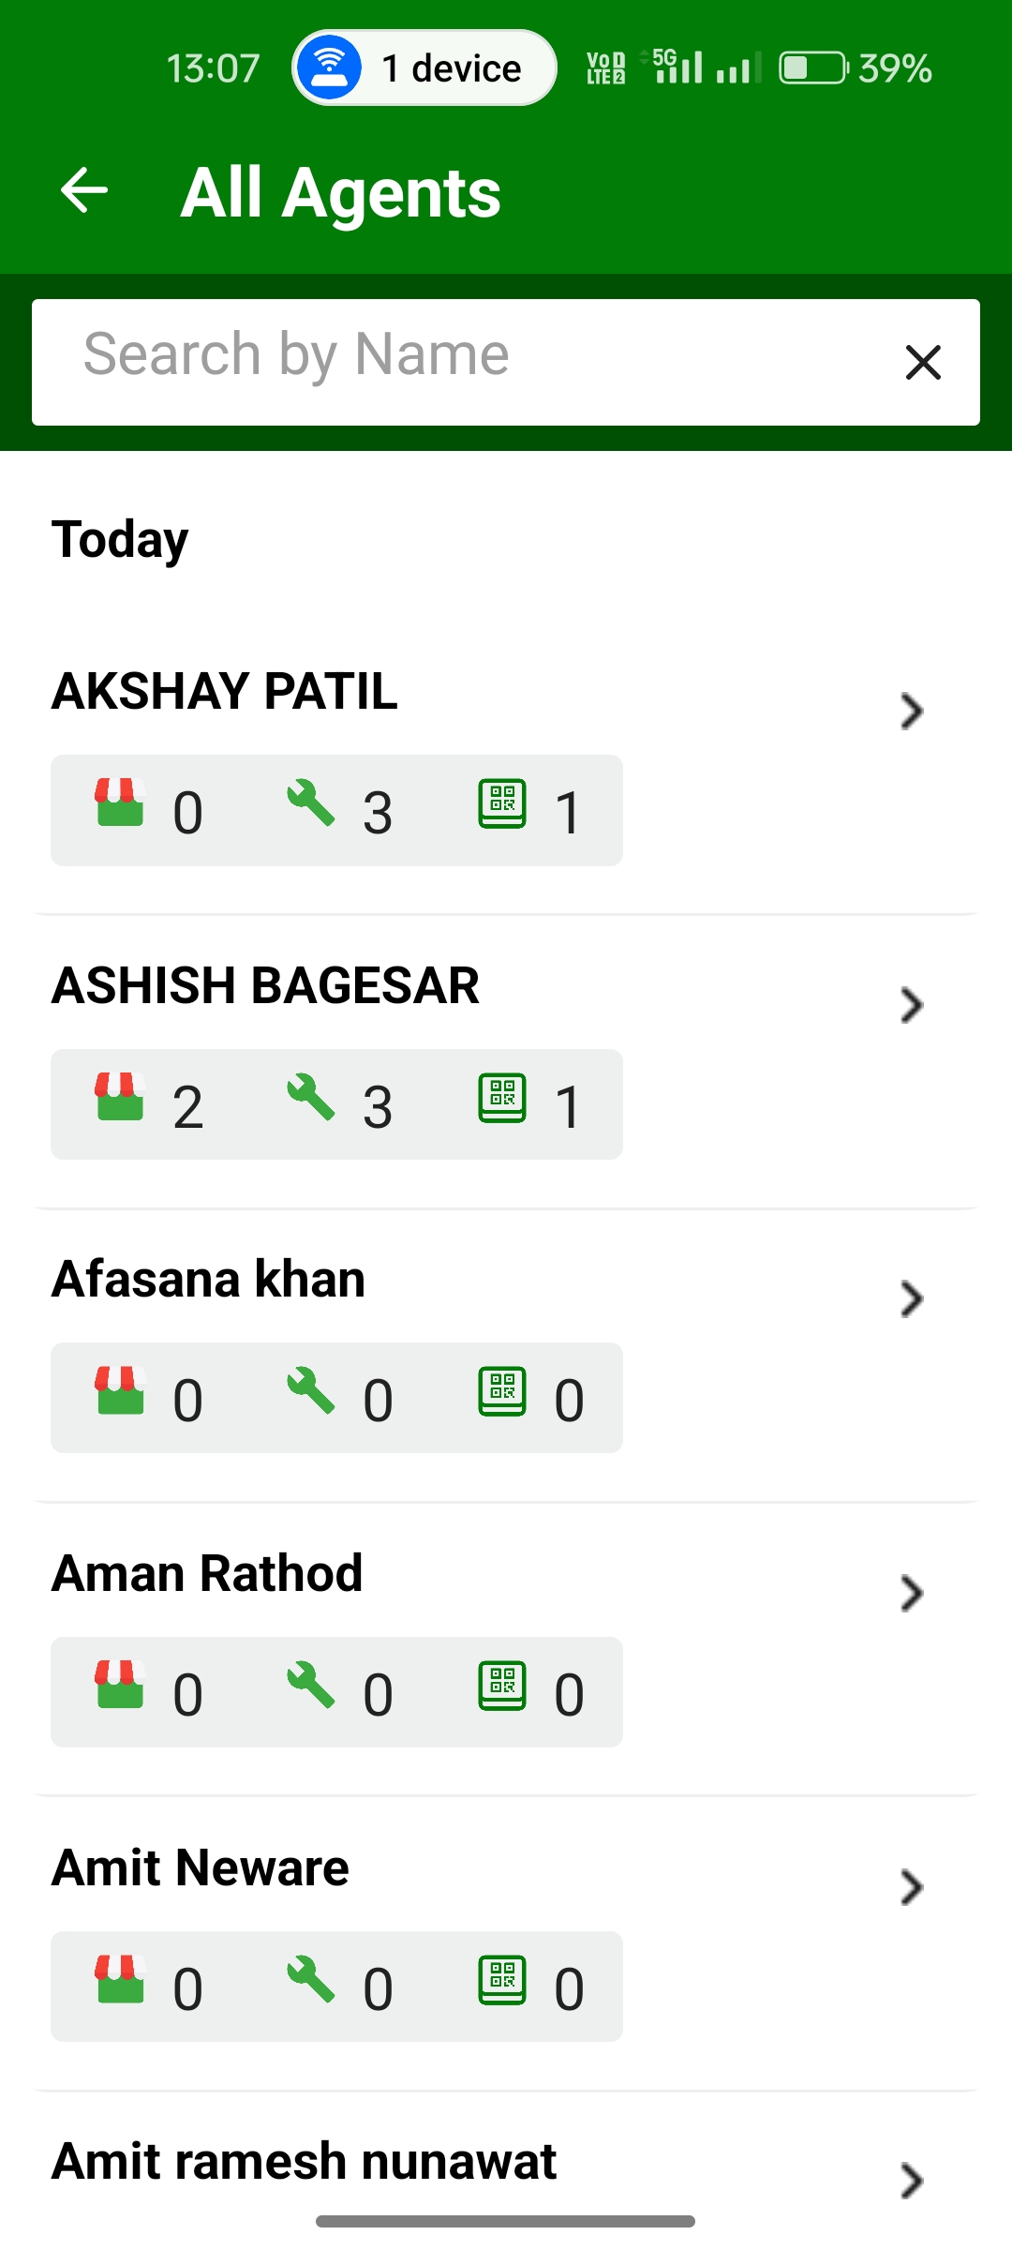This screenshot has width=1012, height=2250.
Task: Select the Amit ramesh nunawat agent name
Action: [305, 2162]
